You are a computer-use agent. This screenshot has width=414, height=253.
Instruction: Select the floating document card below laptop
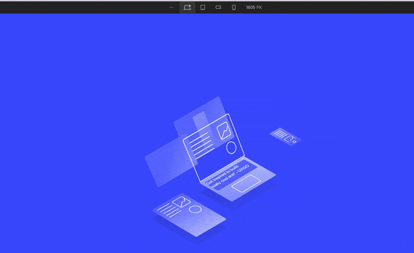(189, 215)
